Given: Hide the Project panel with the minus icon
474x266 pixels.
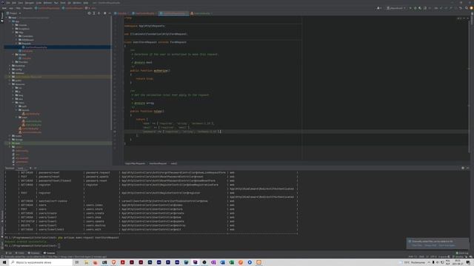Looking at the screenshot, I should [x=110, y=13].
